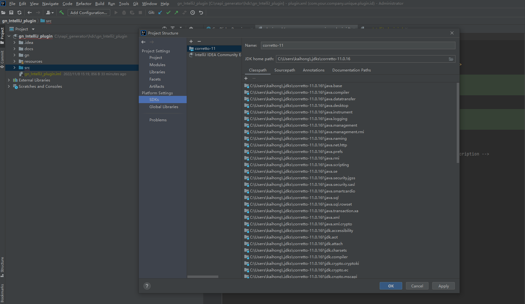This screenshot has width=525, height=304.
Task: Expand the docs folder in tree
Action: tap(14, 49)
